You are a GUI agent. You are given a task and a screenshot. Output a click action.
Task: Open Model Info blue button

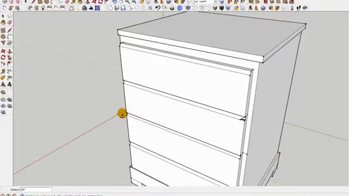point(179,8)
